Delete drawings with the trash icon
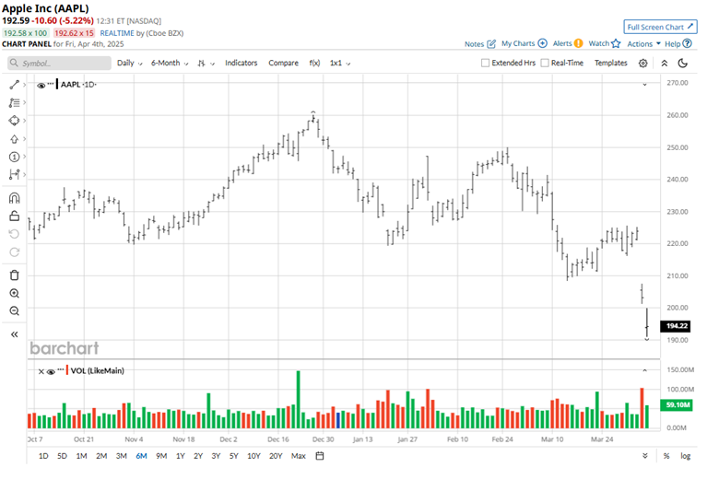This screenshot has width=719, height=491. pos(14,275)
